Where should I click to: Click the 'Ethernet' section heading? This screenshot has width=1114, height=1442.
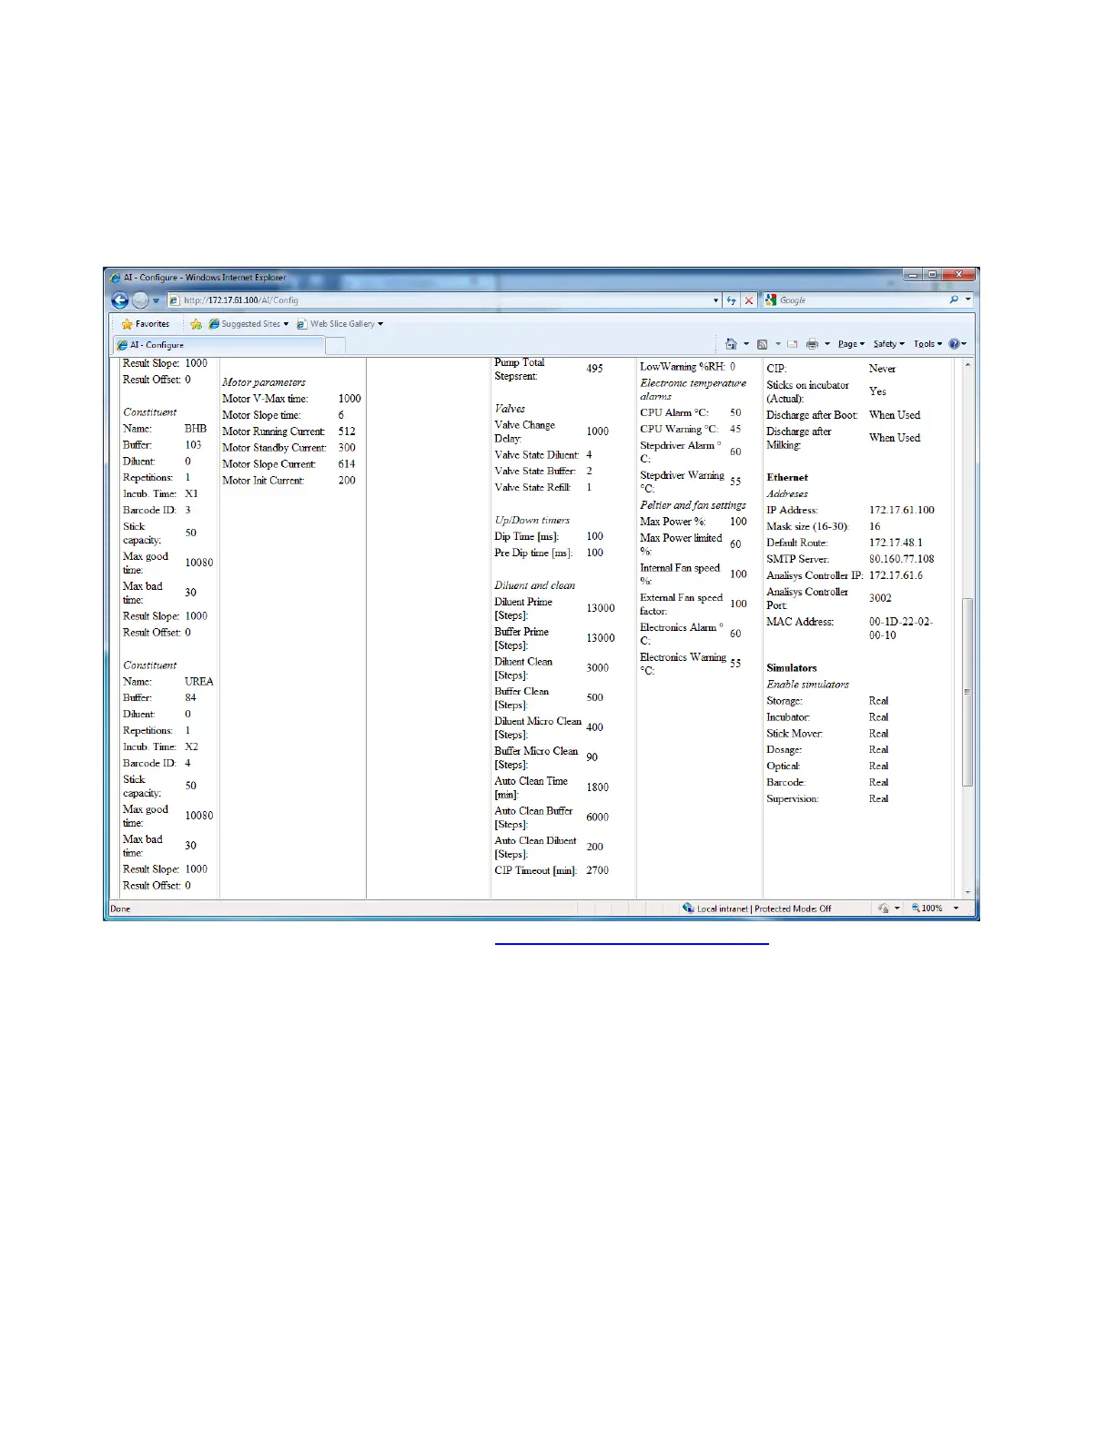[x=787, y=477]
